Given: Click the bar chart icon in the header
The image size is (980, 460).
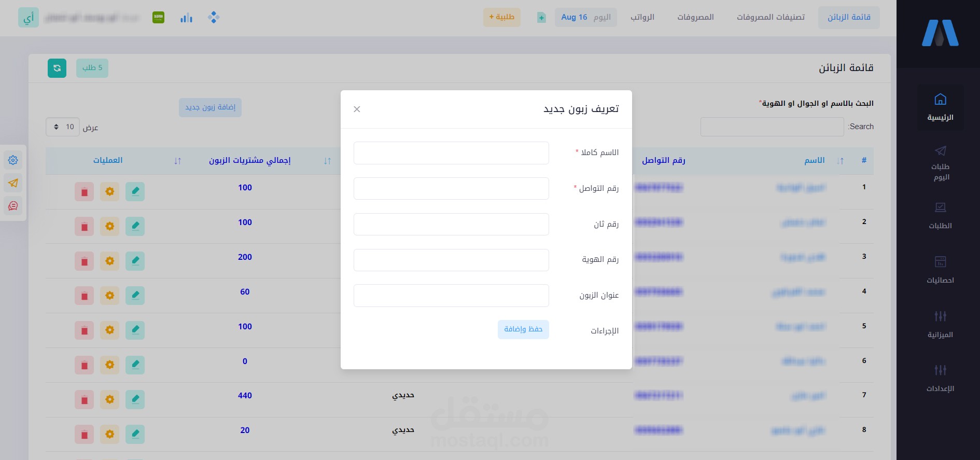Looking at the screenshot, I should [186, 18].
